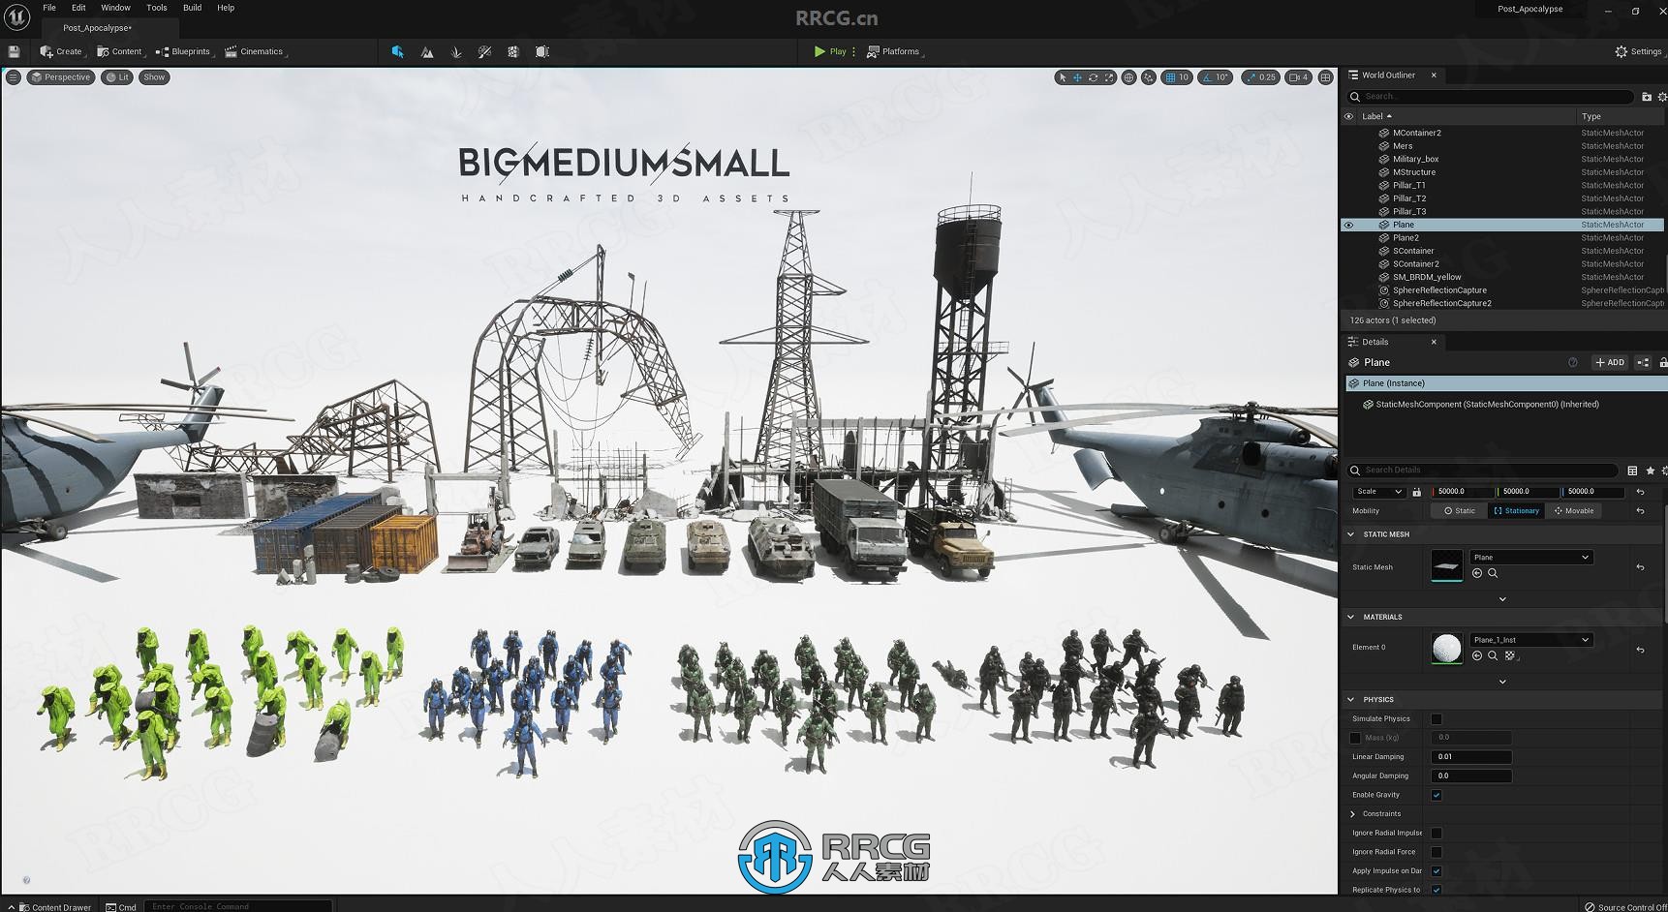1668x912 pixels.
Task: Open the Help menu
Action: (226, 8)
